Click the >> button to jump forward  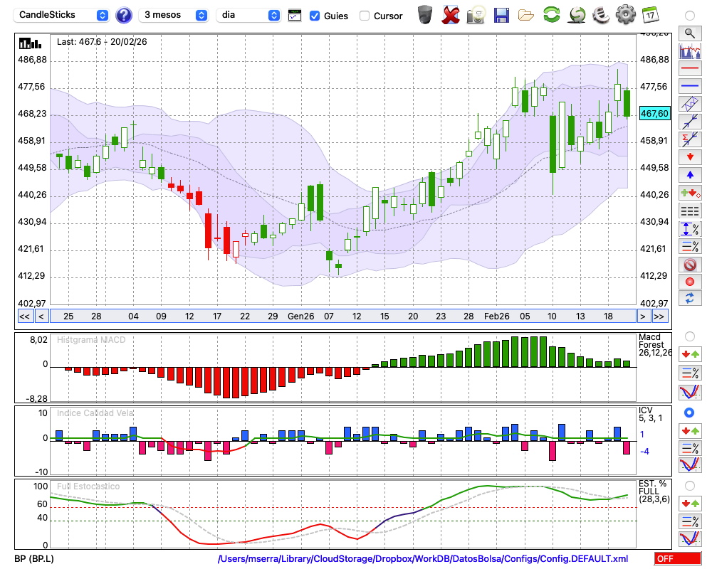[659, 316]
